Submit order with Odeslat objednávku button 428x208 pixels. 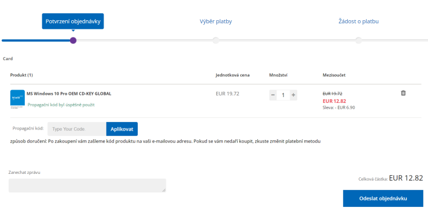(x=383, y=198)
